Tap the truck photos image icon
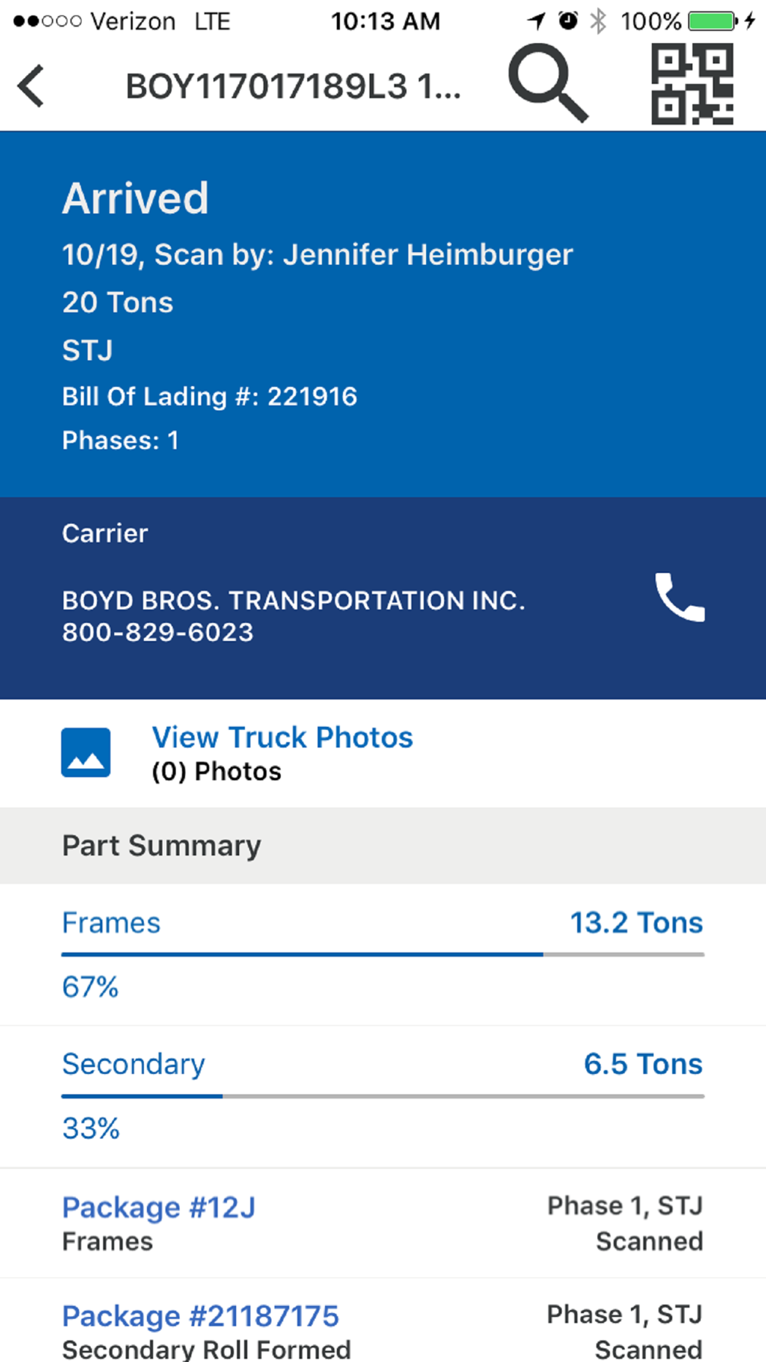 pos(86,752)
